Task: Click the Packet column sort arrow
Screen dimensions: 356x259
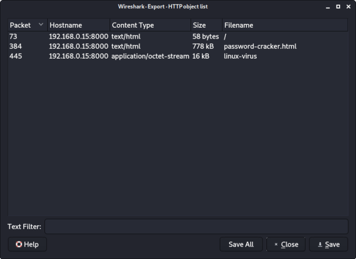Action: point(41,25)
